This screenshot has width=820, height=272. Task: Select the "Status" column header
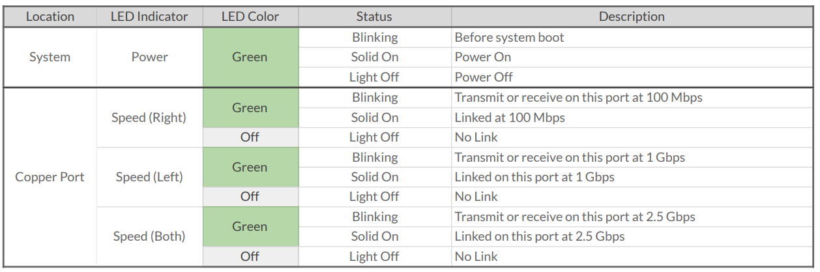pyautogui.click(x=374, y=17)
